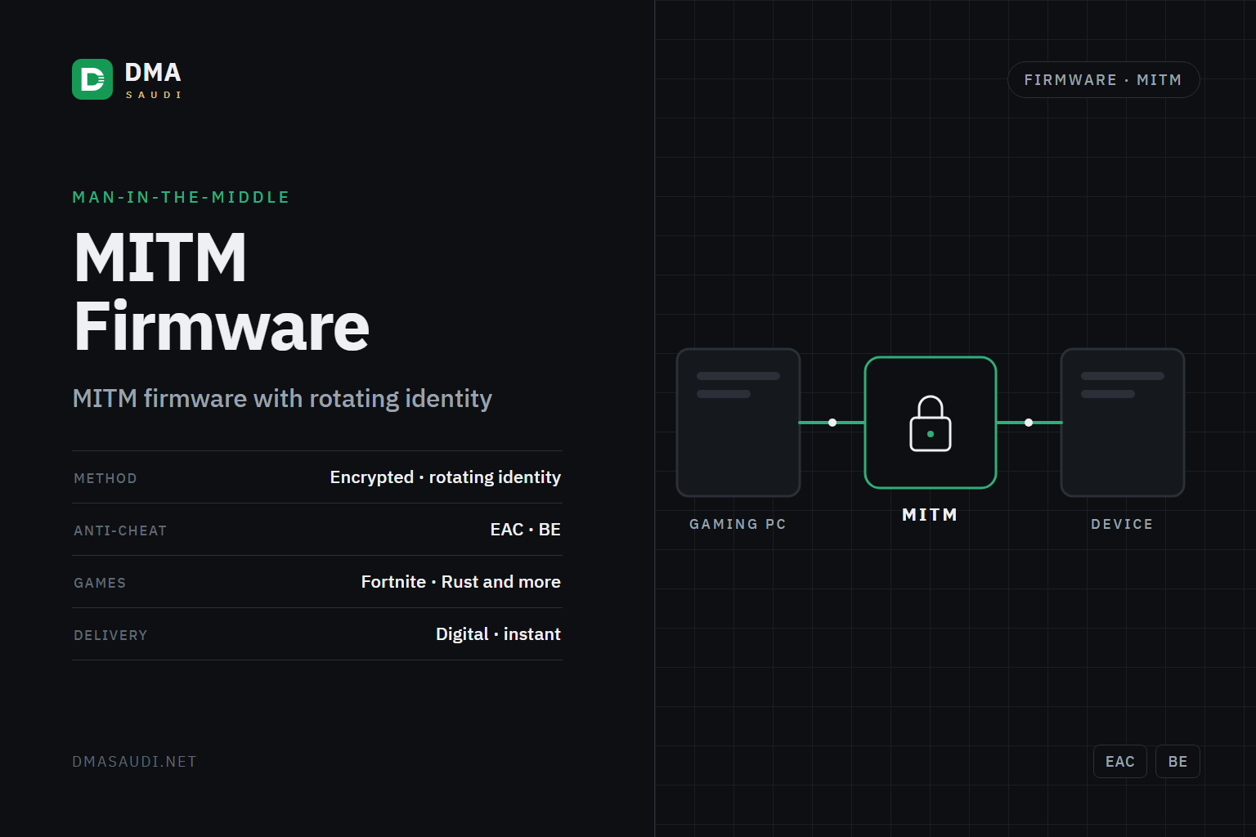Click the MITM caption under the lock box
This screenshot has height=837, width=1256.
[x=930, y=515]
